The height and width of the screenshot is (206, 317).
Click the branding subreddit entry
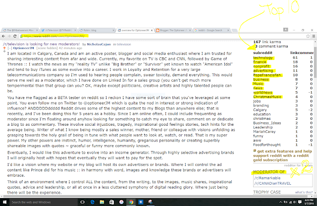[x=261, y=105]
